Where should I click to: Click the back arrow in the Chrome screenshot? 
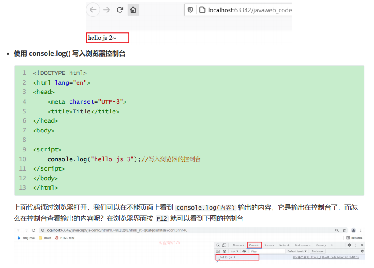point(19,230)
